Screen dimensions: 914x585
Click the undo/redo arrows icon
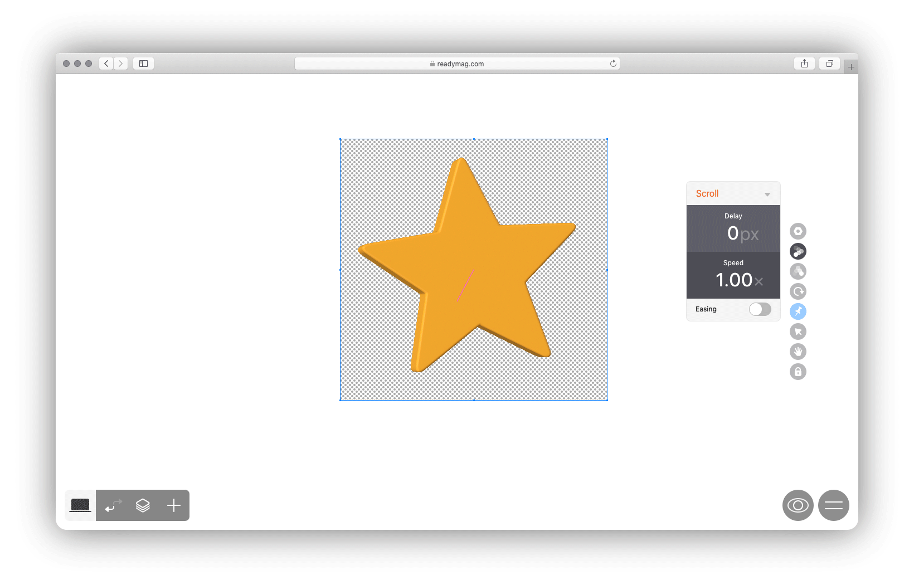(113, 505)
